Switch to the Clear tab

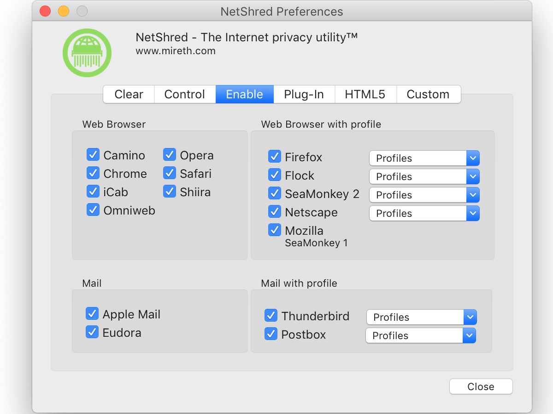click(129, 94)
